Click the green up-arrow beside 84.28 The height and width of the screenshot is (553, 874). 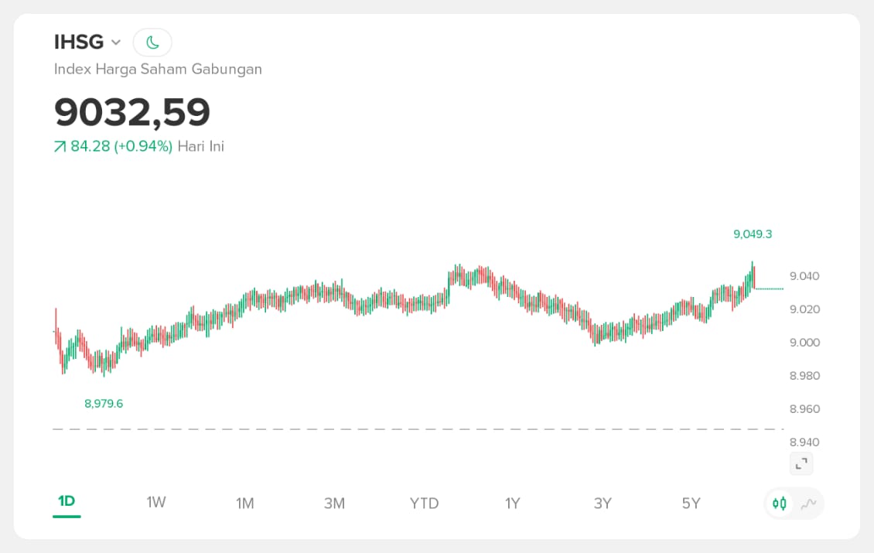[x=60, y=147]
